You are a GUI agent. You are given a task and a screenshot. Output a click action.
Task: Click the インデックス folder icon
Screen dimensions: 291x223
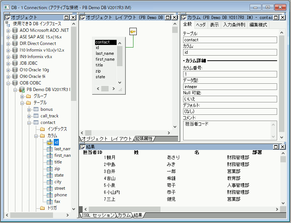(42, 129)
